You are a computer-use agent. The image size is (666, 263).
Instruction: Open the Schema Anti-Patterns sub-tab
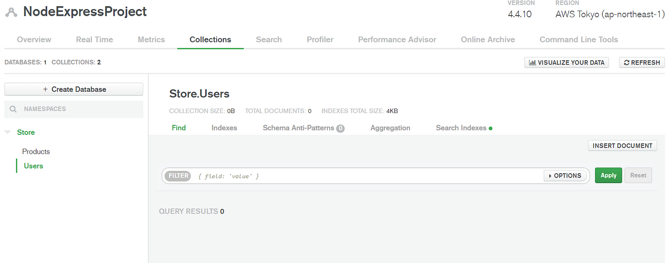(304, 128)
